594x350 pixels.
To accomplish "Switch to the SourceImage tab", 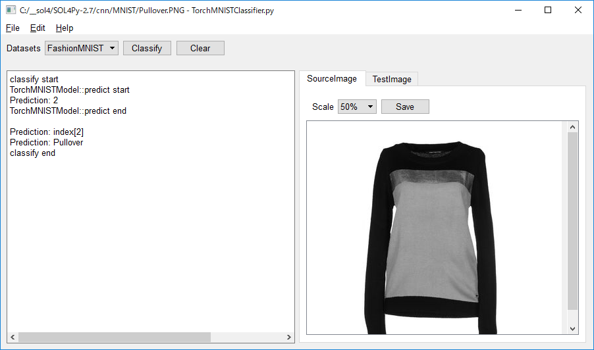I will [x=332, y=78].
